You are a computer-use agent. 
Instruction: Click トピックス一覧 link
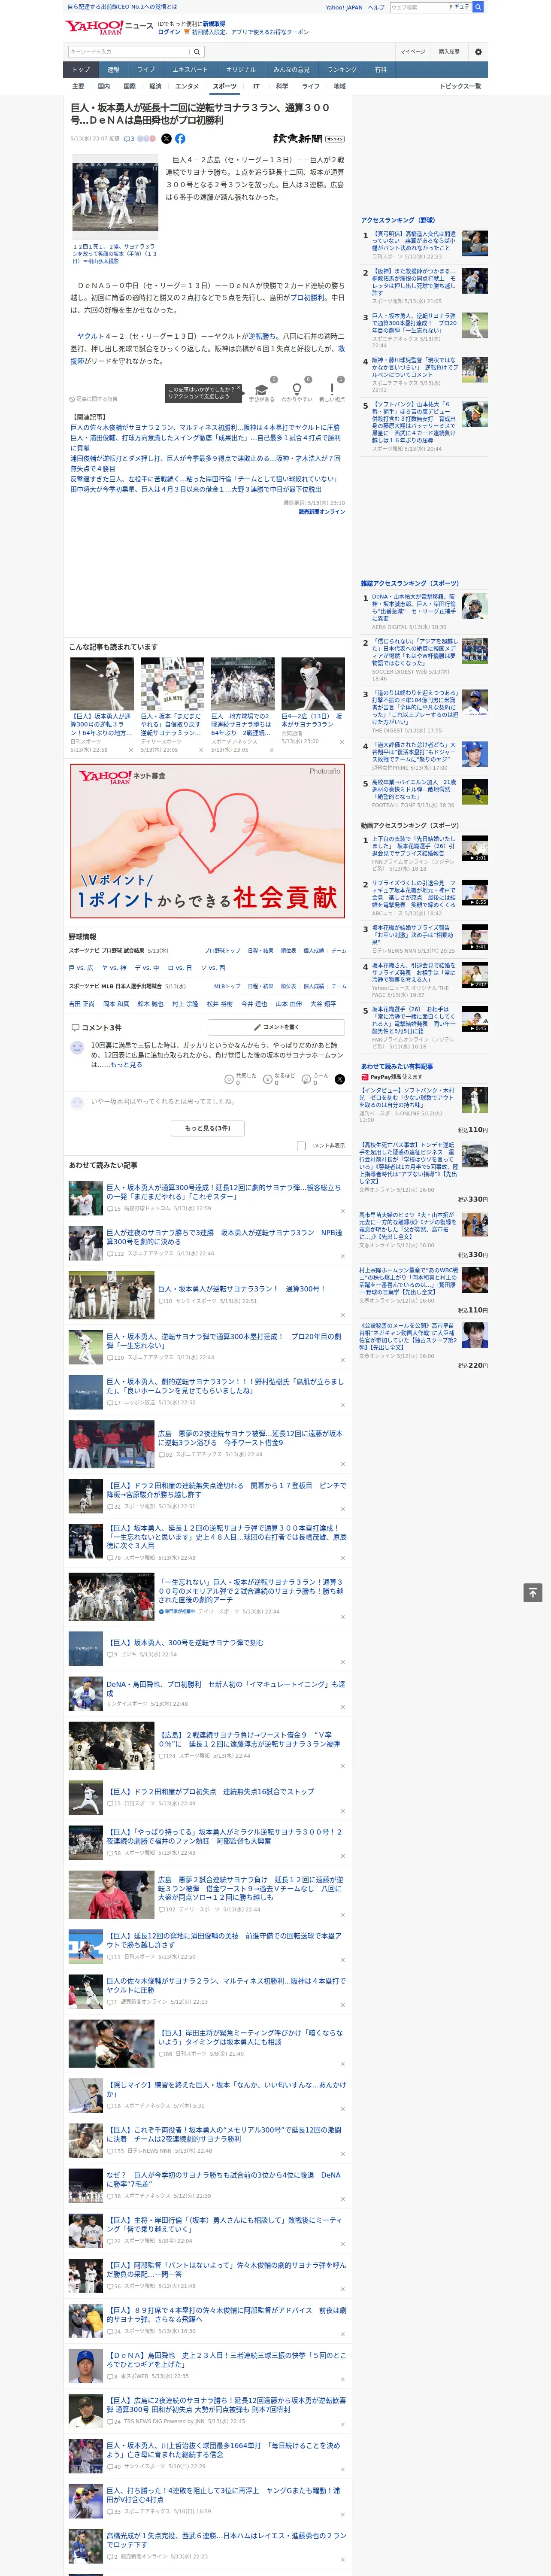point(460,86)
